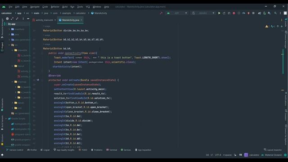288x162 pixels.
Task: Toggle the Structure side panel button
Action: click(2, 139)
